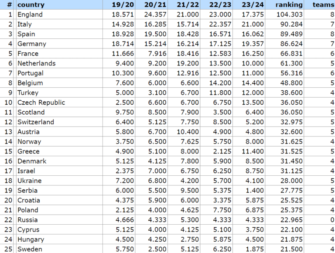Select France's 21/22 value 18.416
The width and height of the screenshot is (335, 253).
(x=188, y=54)
